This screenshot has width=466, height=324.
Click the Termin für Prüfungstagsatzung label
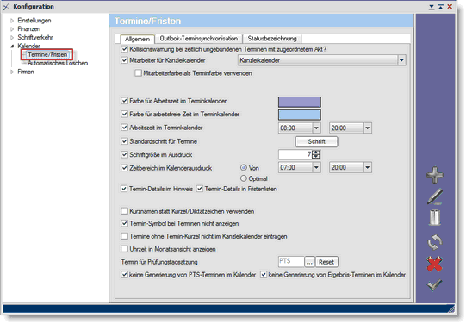(159, 262)
